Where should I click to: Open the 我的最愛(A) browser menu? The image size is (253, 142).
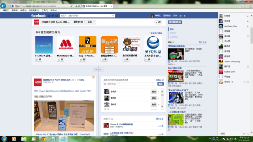34,10
